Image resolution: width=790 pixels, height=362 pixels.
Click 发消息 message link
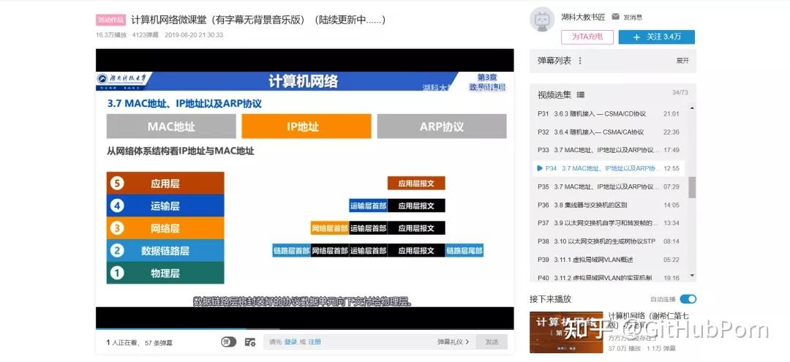[633, 17]
